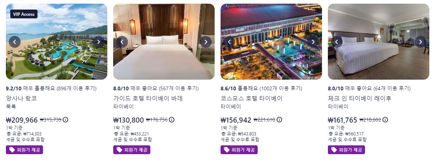This screenshot has width=433, height=167.
Task: Open price info icon beside ₩218,602
Action: click(385, 120)
